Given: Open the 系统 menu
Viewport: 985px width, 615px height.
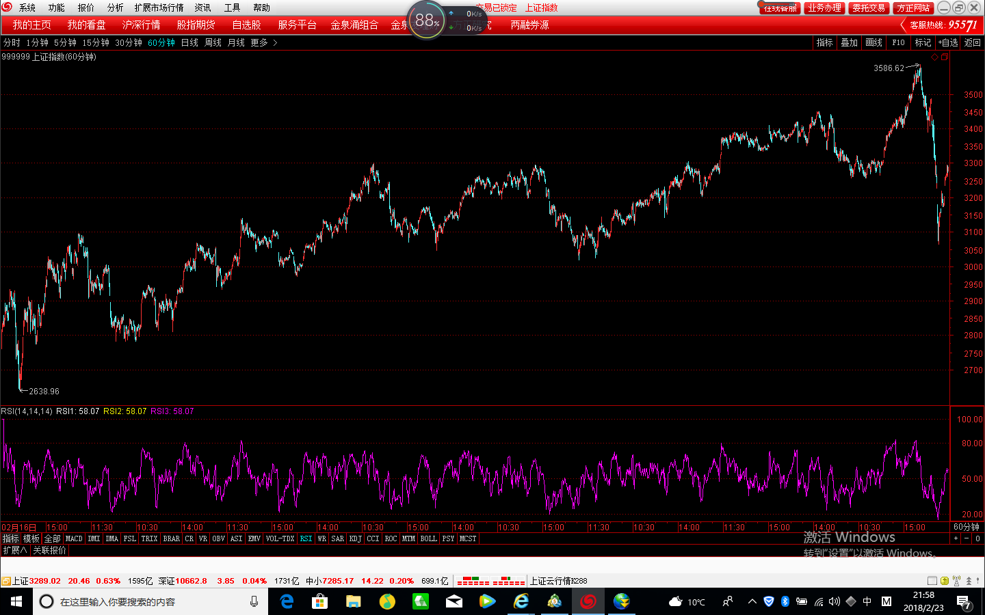Looking at the screenshot, I should (x=27, y=8).
